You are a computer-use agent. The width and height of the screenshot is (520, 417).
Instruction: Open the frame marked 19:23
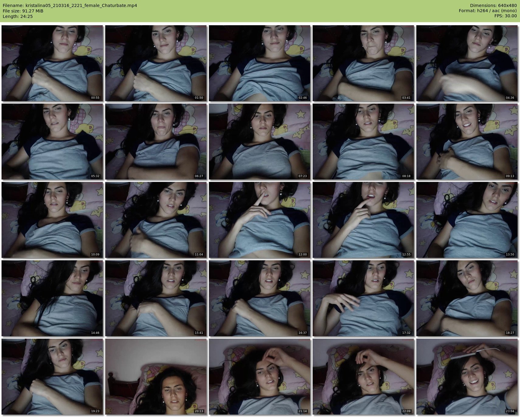pyautogui.click(x=52, y=377)
